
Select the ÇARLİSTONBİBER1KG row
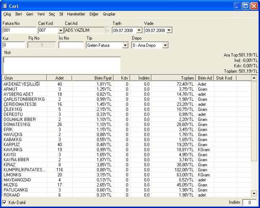pyautogui.click(x=127, y=99)
